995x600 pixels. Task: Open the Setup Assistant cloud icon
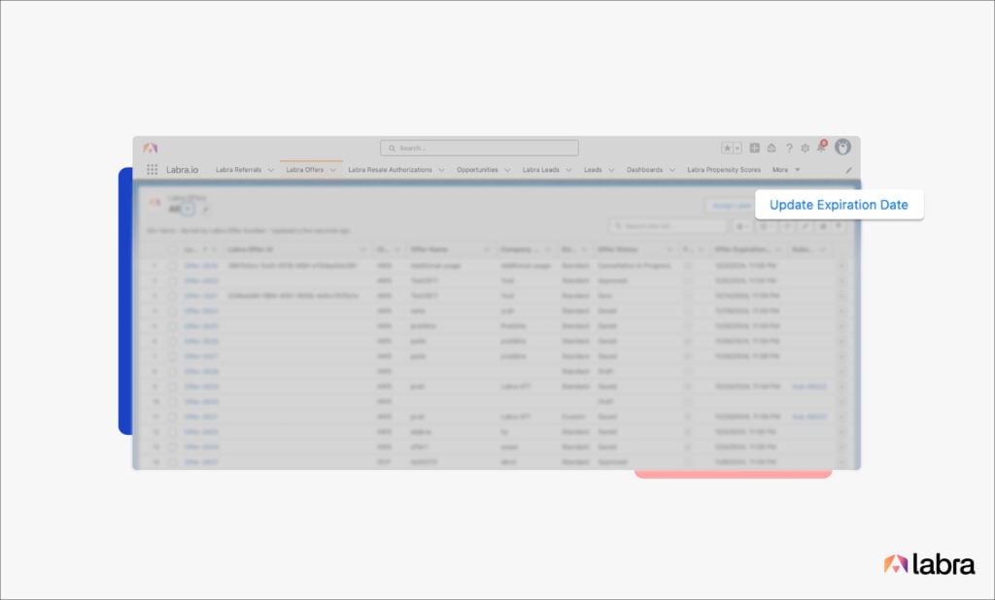point(772,148)
